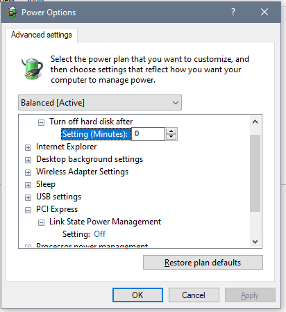This screenshot has height=312, width=286.
Task: Open the Balanced [Active] plan dropdown
Action: (100, 102)
